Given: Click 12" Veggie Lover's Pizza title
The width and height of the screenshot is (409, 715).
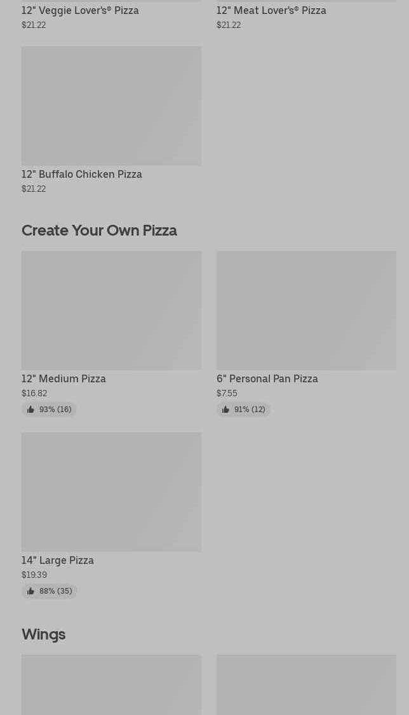Looking at the screenshot, I should (x=80, y=10).
